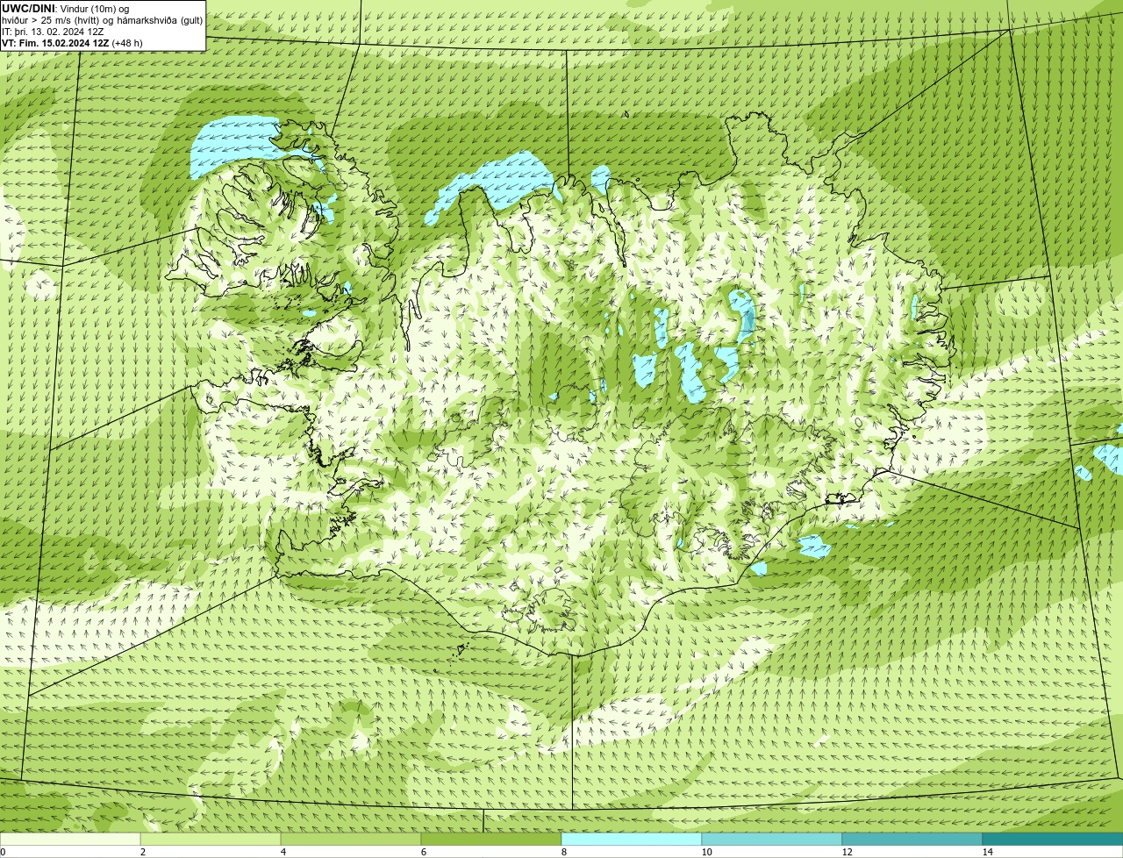Image resolution: width=1123 pixels, height=858 pixels.
Task: Click the 10–12 m/s turquoise legend swatch
Action: point(772,839)
